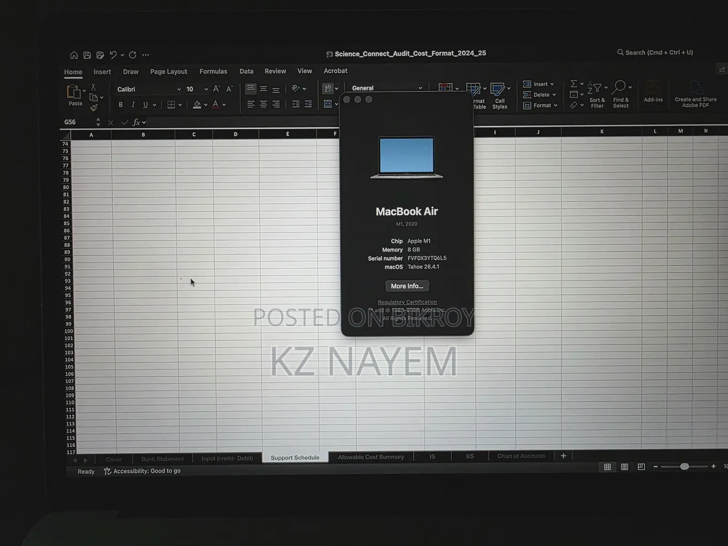Click the Cell Styles icon
This screenshot has width=728, height=546.
click(500, 96)
